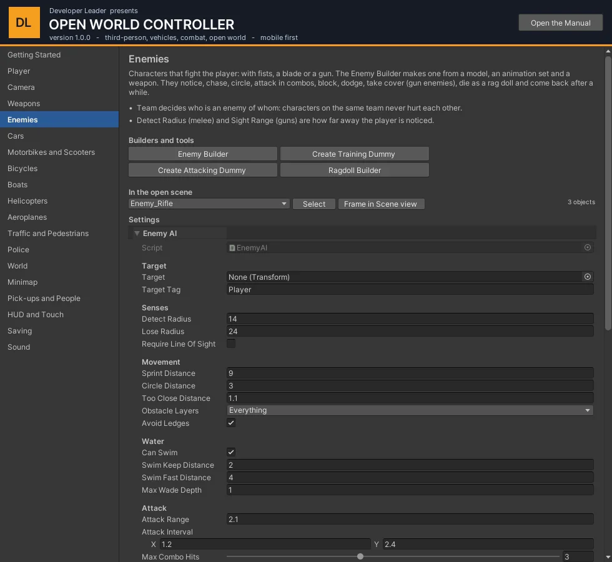The image size is (612, 562).
Task: Click the Sprint Distance field
Action: (410, 373)
